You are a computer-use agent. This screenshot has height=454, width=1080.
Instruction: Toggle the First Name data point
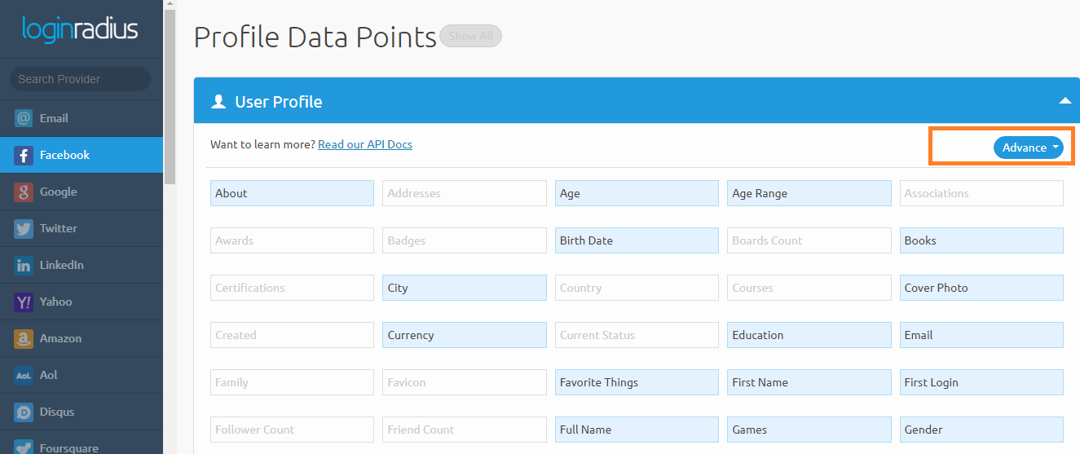pyautogui.click(x=809, y=382)
